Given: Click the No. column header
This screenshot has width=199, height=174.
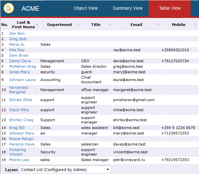Looking at the screenshot, I should 5,25.
